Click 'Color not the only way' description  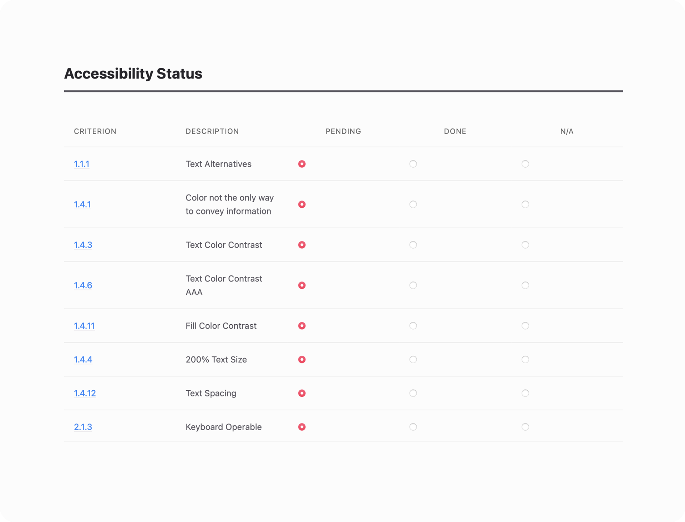(x=229, y=204)
